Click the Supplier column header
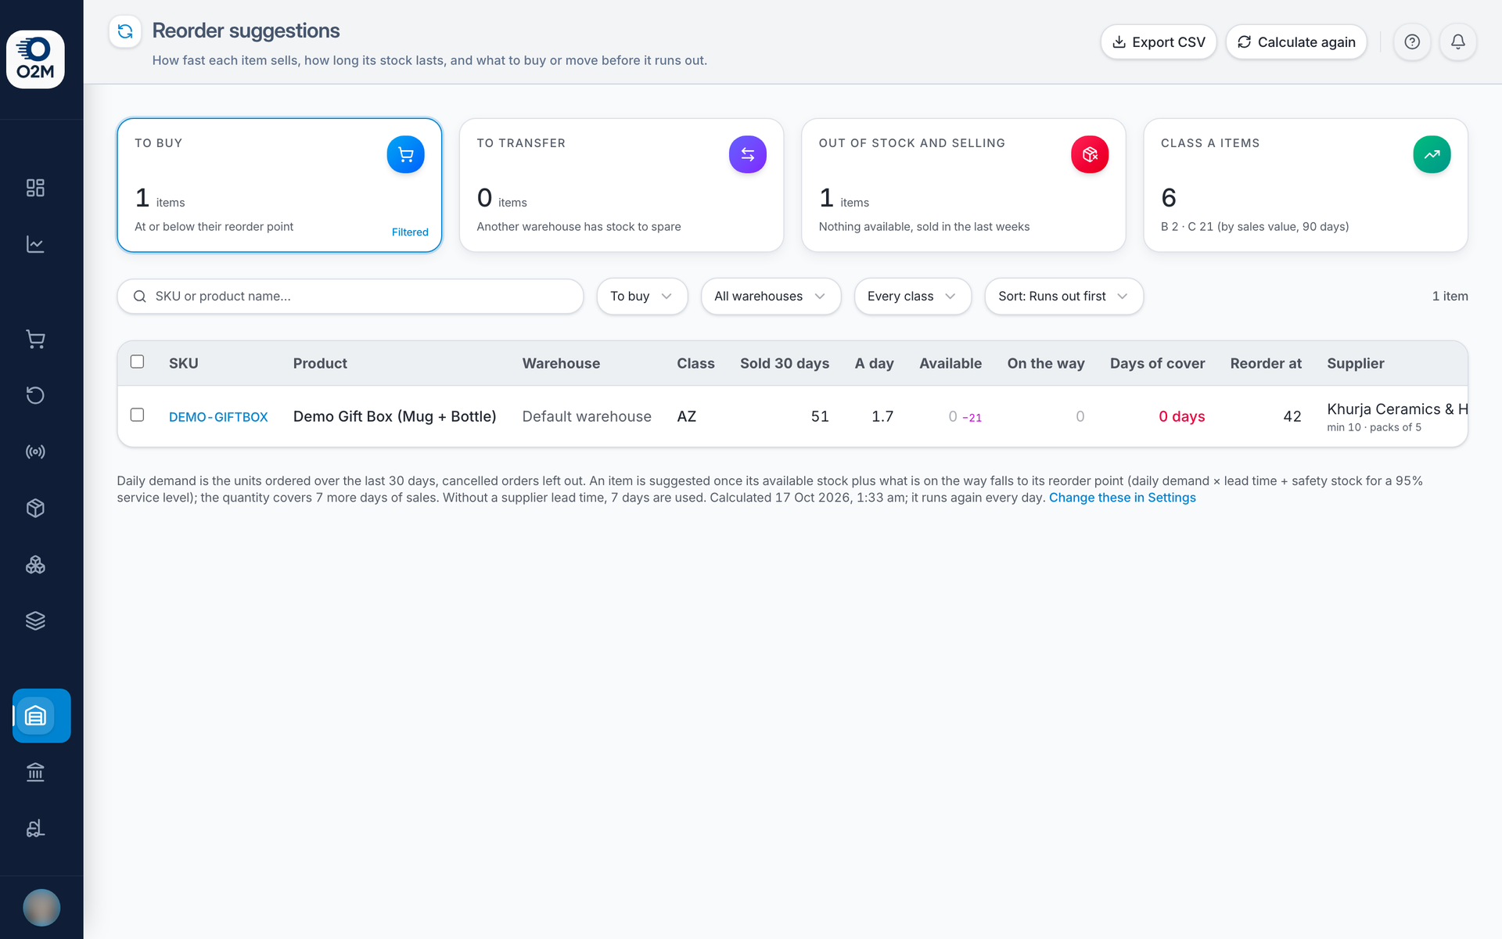1502x939 pixels. (x=1356, y=363)
